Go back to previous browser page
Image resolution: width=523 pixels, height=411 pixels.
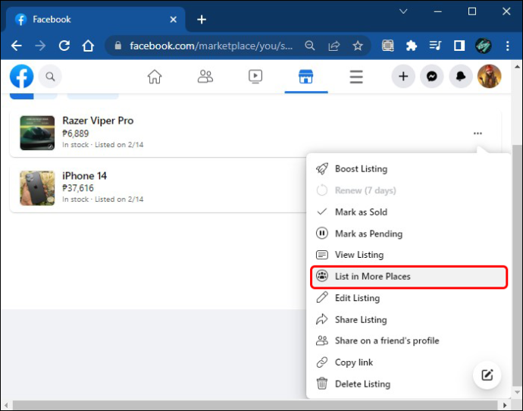tap(17, 45)
